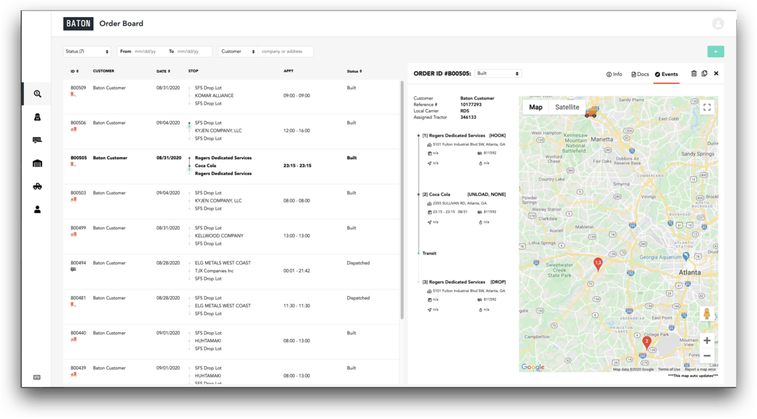This screenshot has height=419, width=757.
Task: Open the user profile sidebar icon
Action: pos(37,210)
